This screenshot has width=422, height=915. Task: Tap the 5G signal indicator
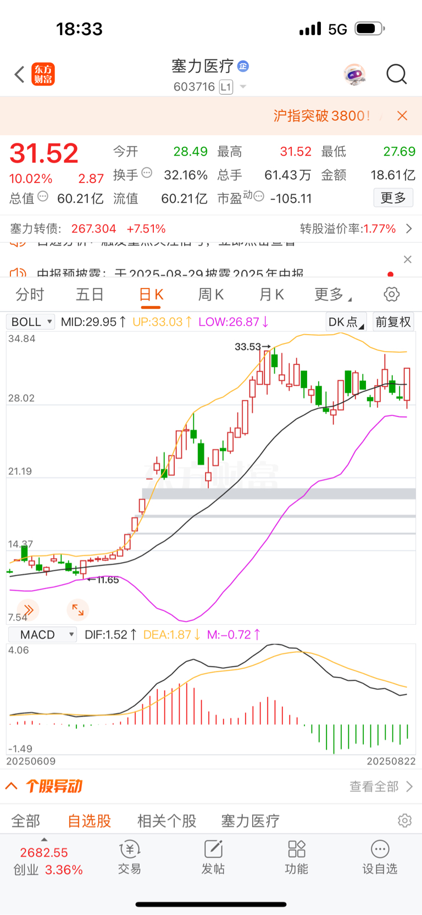(x=337, y=29)
